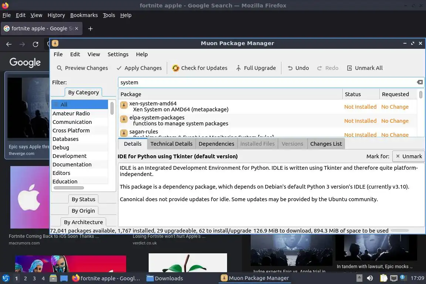Open the start menu icon in taskbar

tap(6, 278)
